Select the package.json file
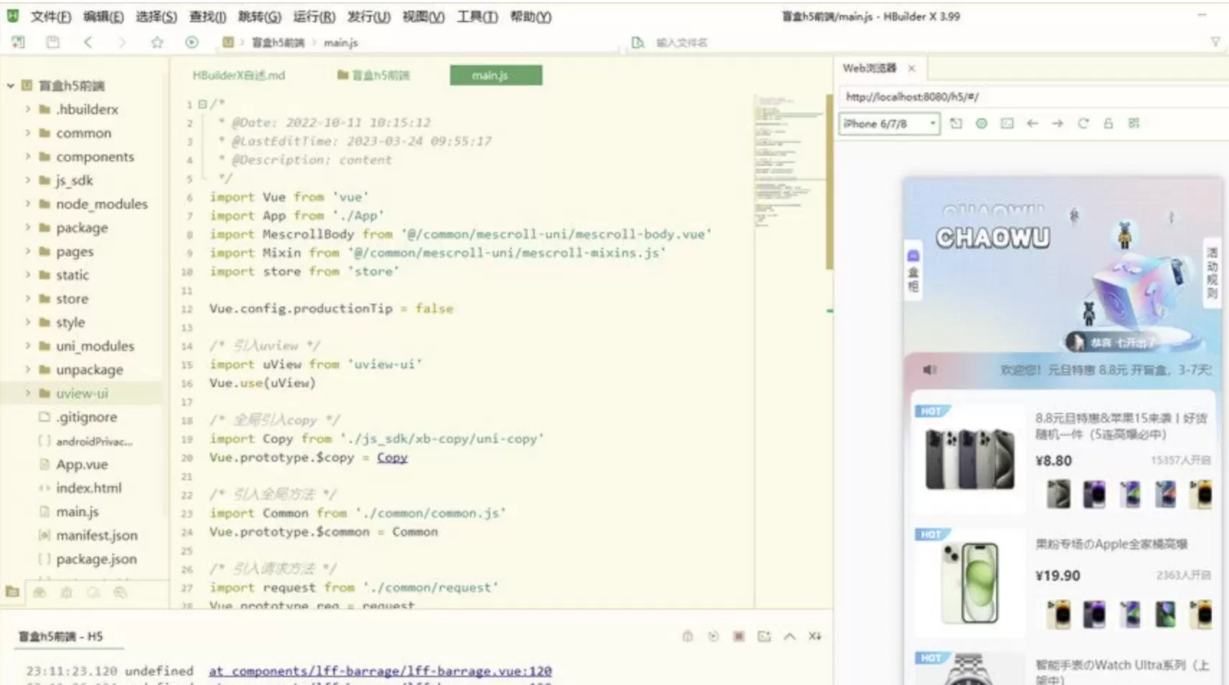 click(x=96, y=559)
